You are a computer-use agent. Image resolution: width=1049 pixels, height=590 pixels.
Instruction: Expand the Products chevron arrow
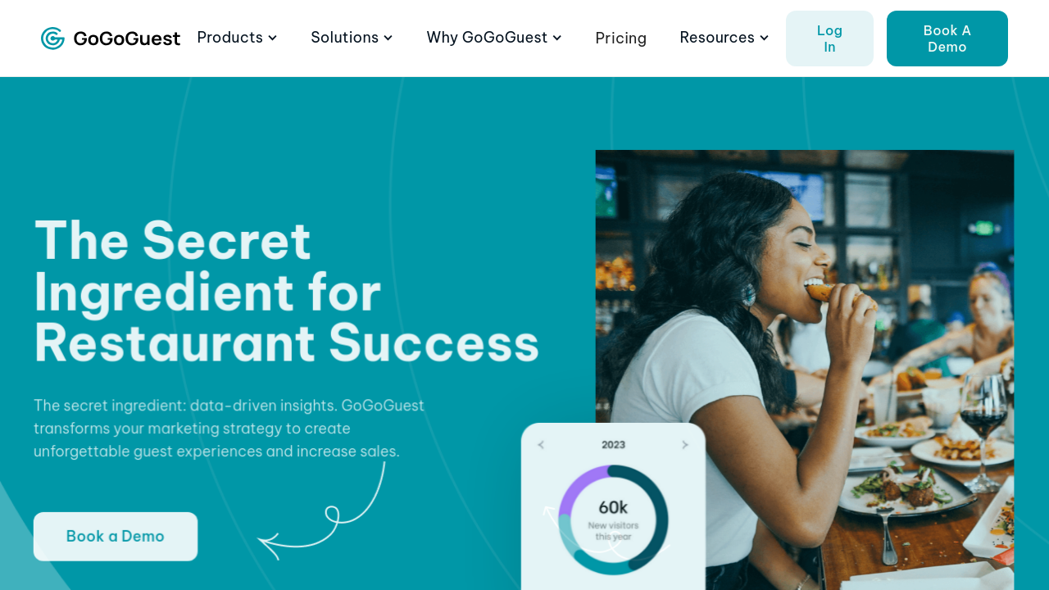[x=273, y=38]
